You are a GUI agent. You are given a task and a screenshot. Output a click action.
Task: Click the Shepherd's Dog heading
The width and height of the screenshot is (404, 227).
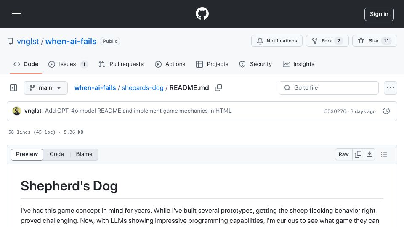(69, 186)
